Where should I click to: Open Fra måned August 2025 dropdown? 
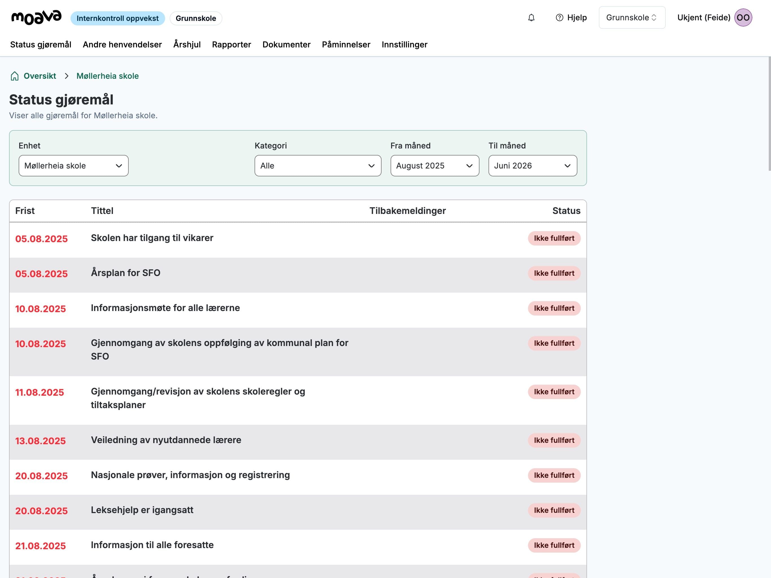click(x=434, y=166)
